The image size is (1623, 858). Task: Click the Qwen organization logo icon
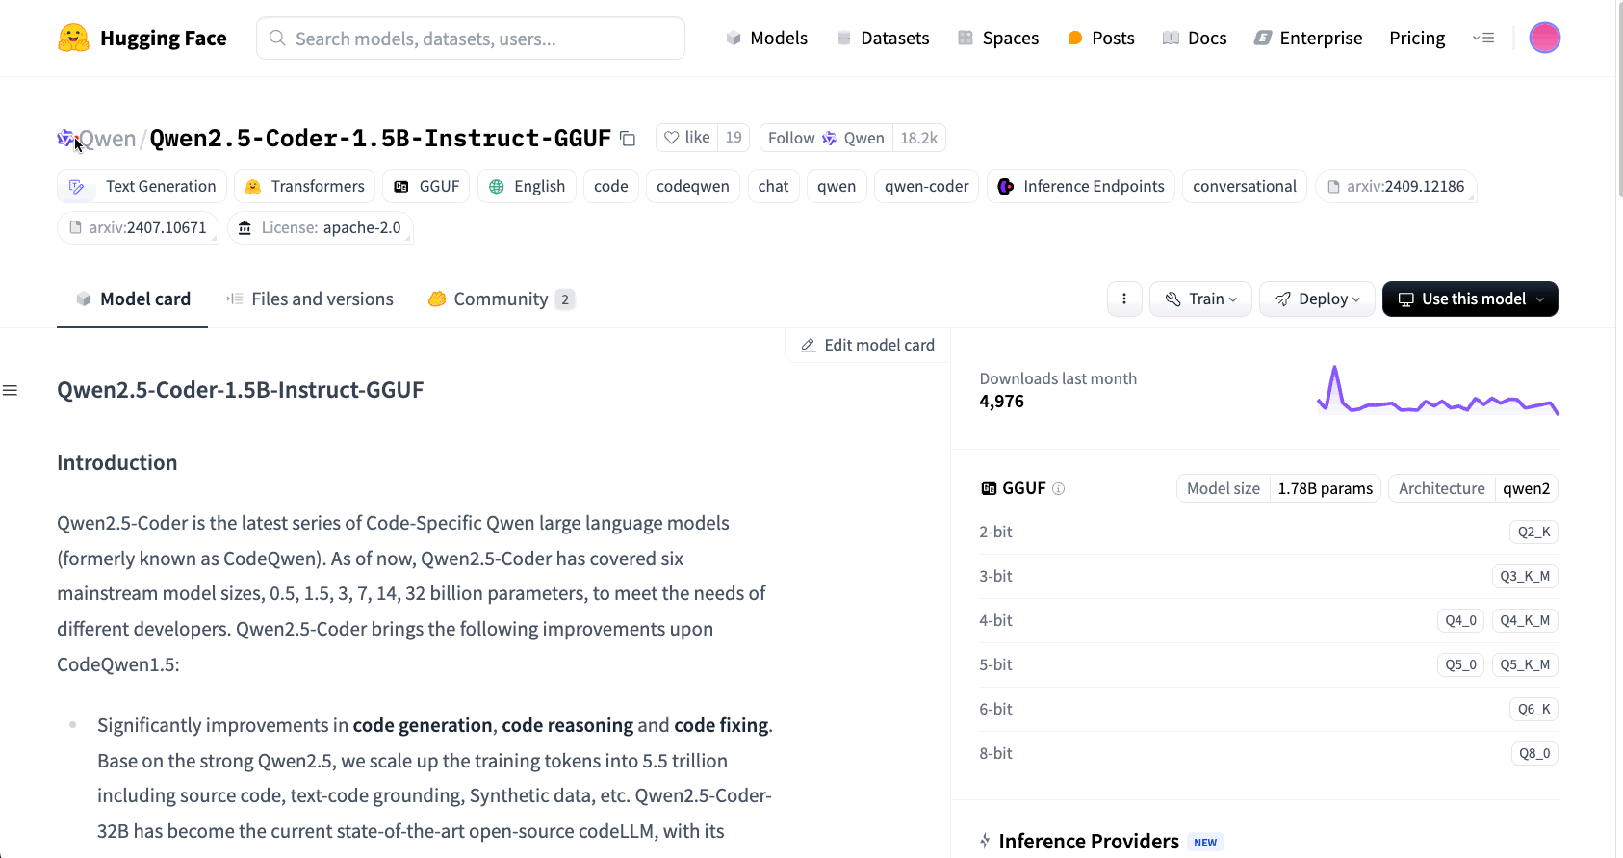point(65,139)
